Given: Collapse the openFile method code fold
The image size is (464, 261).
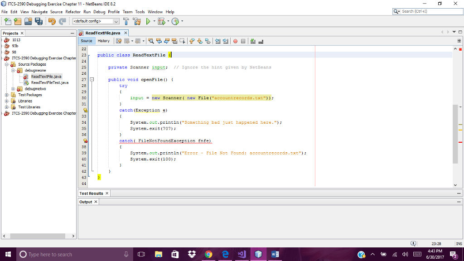Looking at the screenshot, I should [92, 79].
